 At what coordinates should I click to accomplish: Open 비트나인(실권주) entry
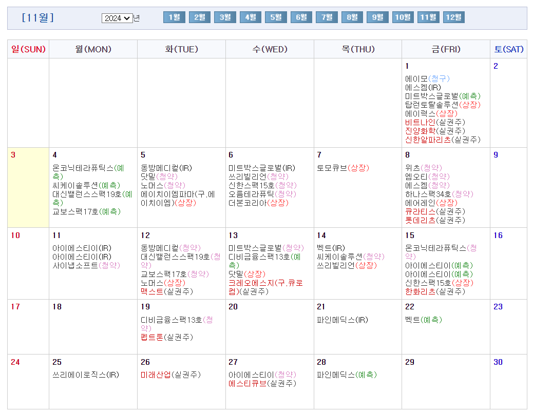pos(435,122)
